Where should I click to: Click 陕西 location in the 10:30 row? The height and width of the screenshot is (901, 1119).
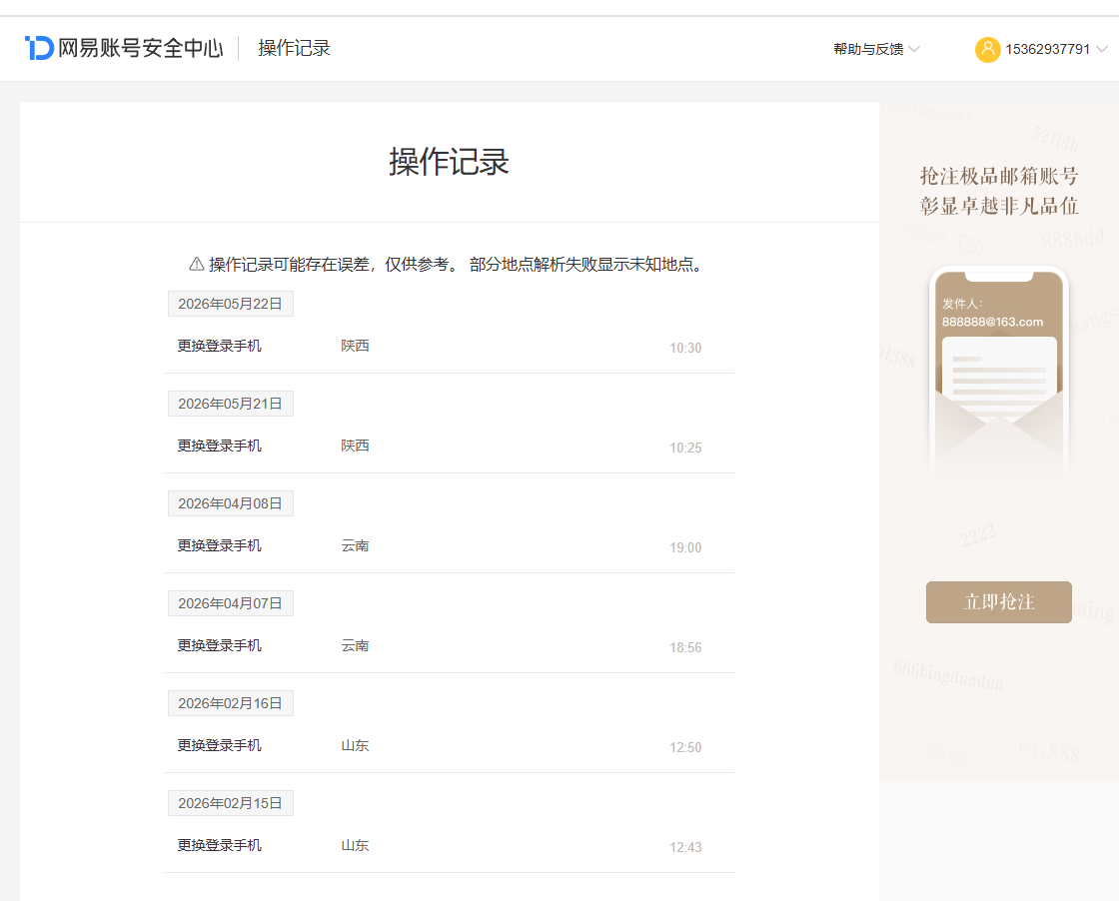pyautogui.click(x=355, y=346)
